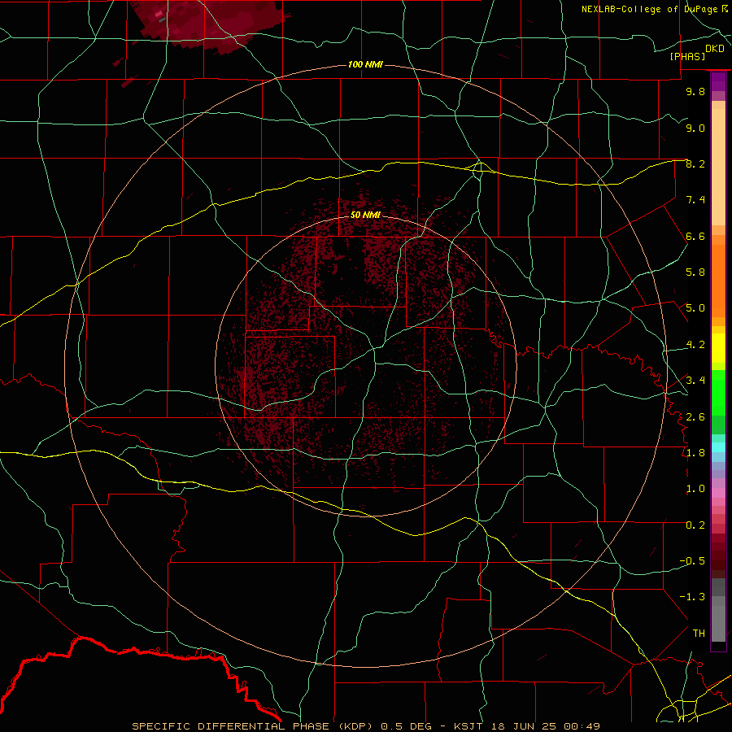
Task: Click the DKD label above the color scale
Action: click(x=715, y=49)
